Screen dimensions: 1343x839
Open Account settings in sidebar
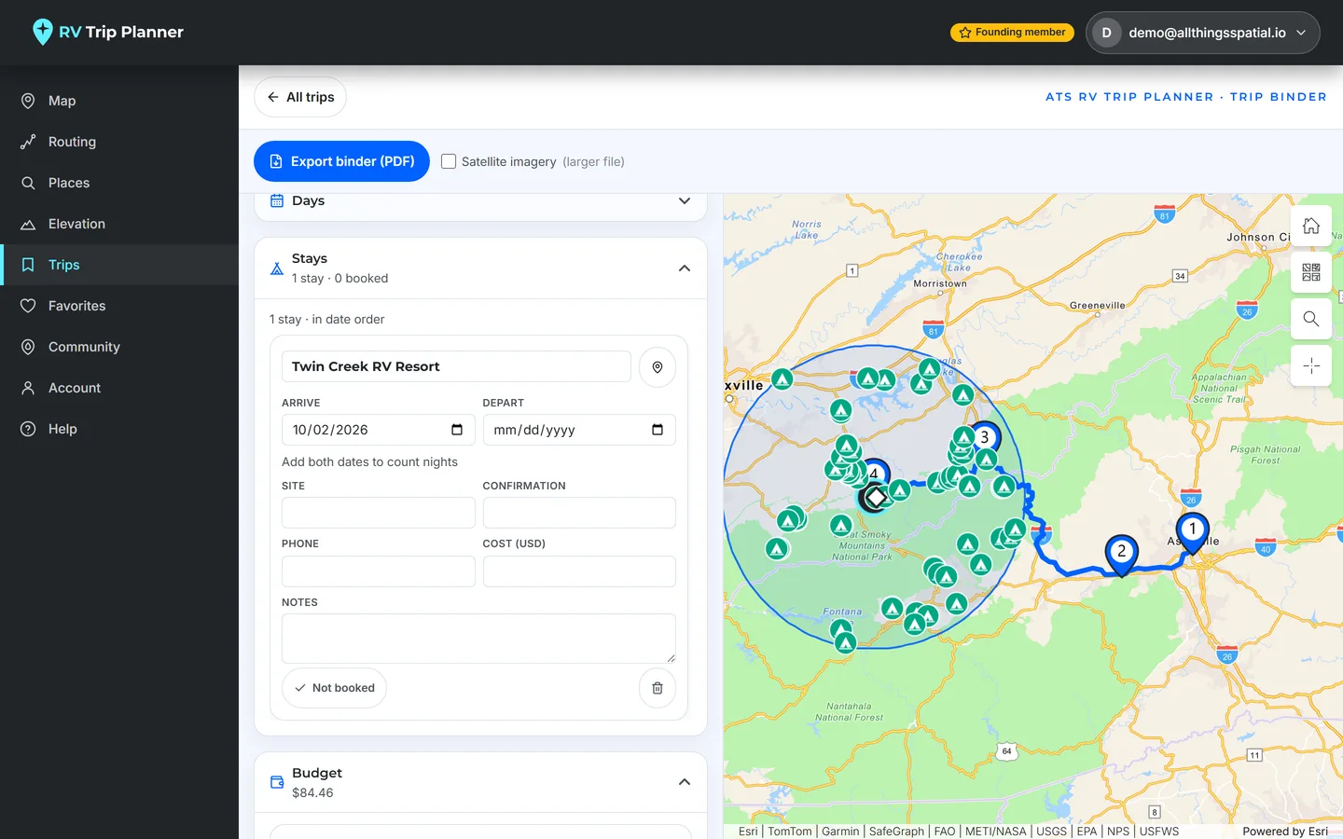tap(119, 388)
